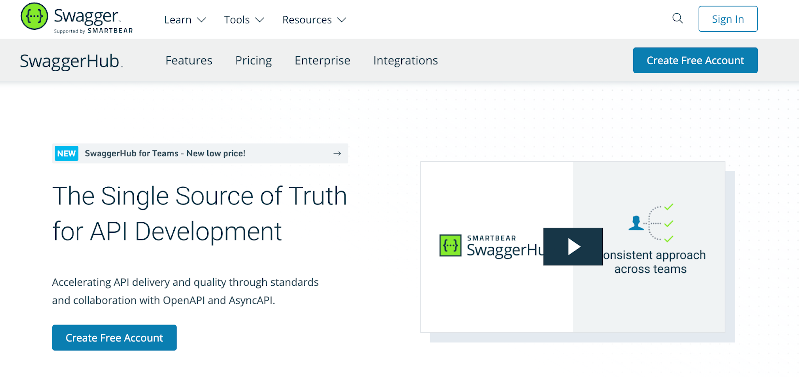The height and width of the screenshot is (377, 799).
Task: Open the SwaggerHub for Teams low-price link
Action: click(x=200, y=153)
